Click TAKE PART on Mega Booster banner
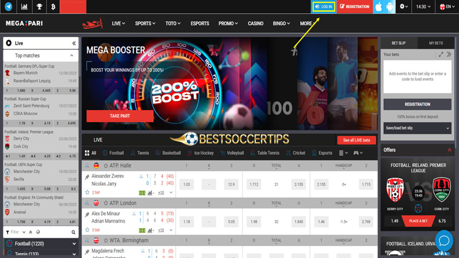Screen dimensions: 459x258 tap(120, 116)
